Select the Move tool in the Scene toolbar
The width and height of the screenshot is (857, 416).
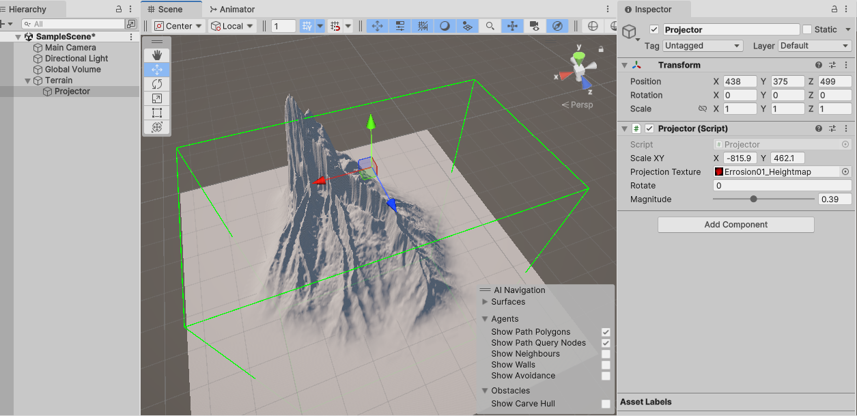click(x=156, y=70)
